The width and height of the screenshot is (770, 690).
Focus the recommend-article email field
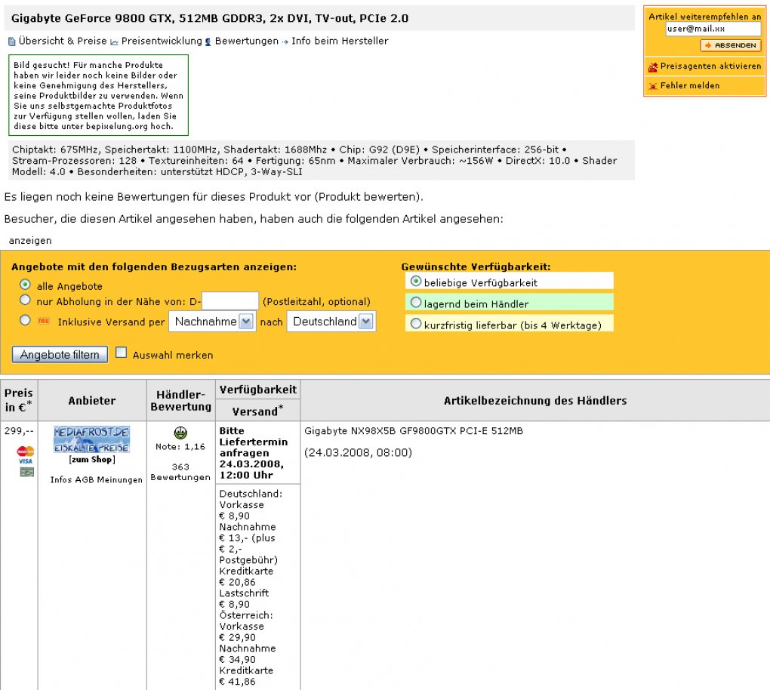pyautogui.click(x=713, y=29)
